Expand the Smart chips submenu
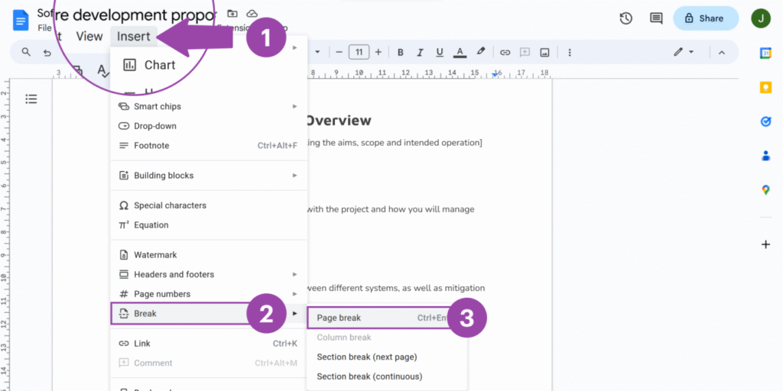Image resolution: width=783 pixels, height=391 pixels. (208, 106)
